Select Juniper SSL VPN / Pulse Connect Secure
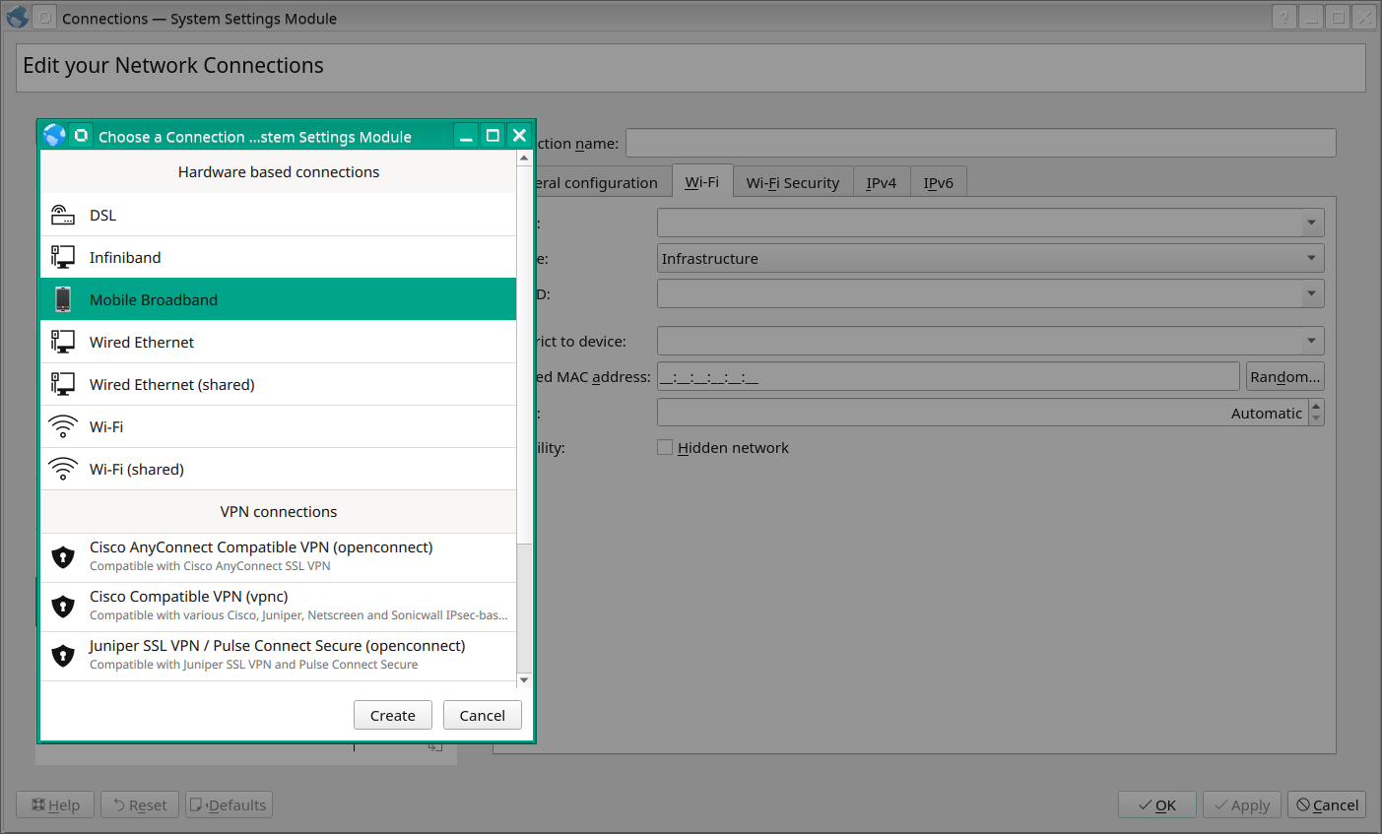The image size is (1382, 835). pos(278,656)
